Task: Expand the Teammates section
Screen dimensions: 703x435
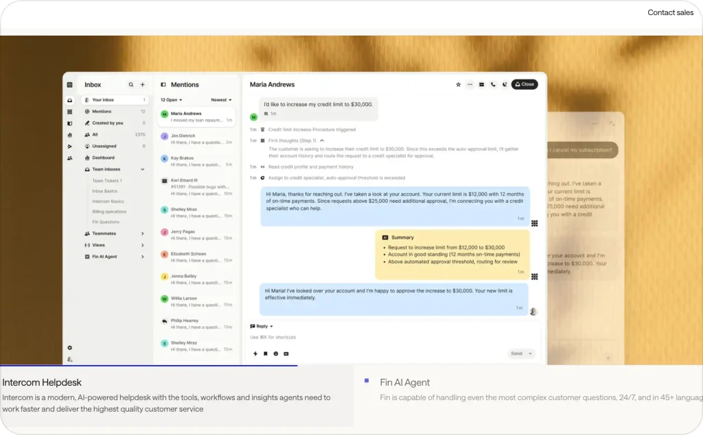Action: [x=143, y=234]
